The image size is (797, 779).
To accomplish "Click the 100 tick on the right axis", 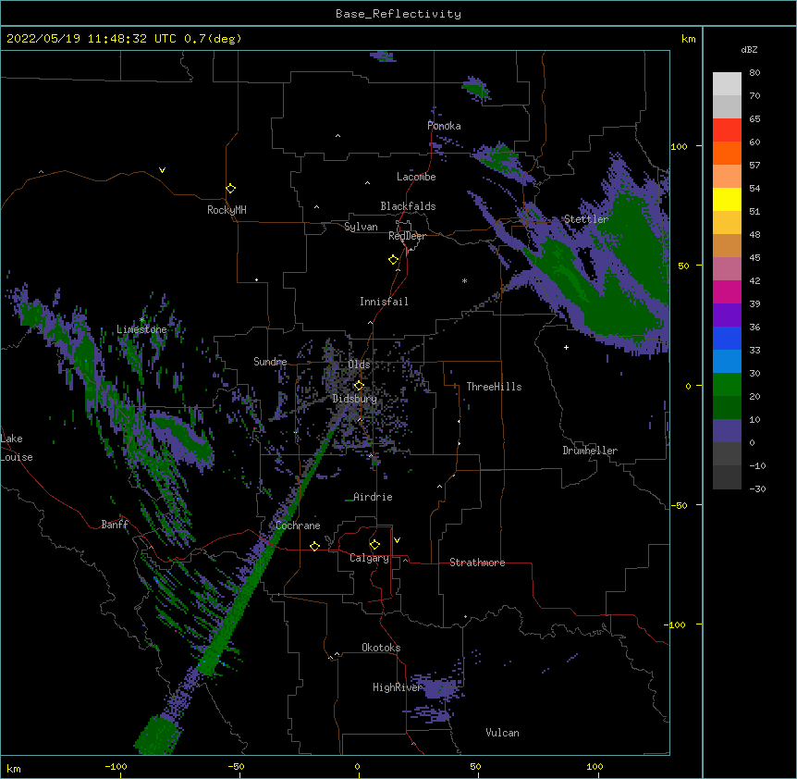I will coord(679,146).
